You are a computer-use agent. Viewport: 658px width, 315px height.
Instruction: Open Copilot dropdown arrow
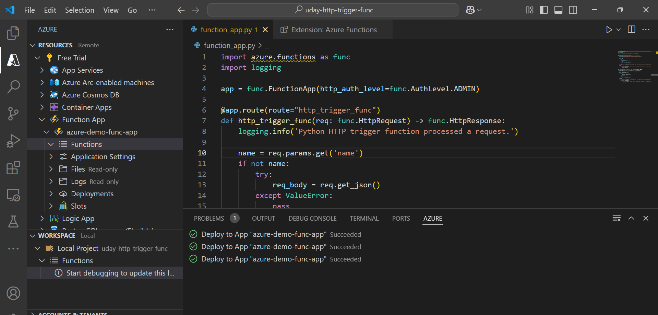pyautogui.click(x=479, y=10)
